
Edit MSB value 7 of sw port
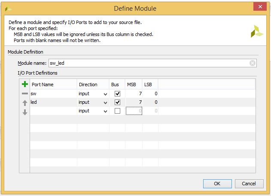point(134,93)
